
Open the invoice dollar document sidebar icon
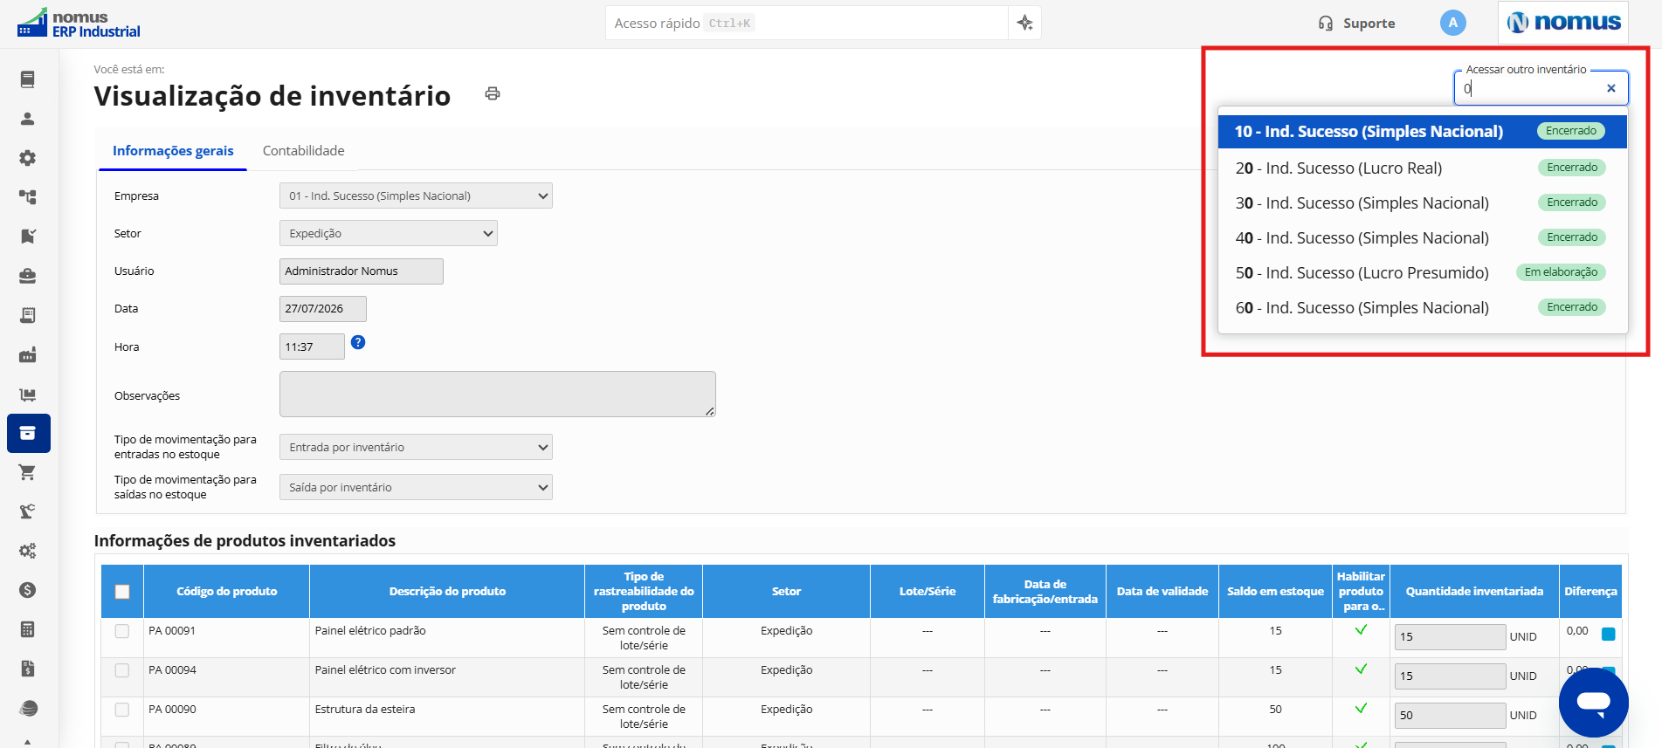(x=28, y=669)
